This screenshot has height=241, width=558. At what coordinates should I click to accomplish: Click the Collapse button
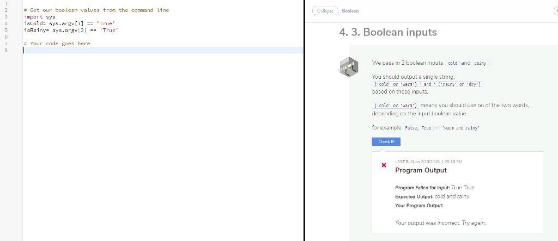(325, 11)
